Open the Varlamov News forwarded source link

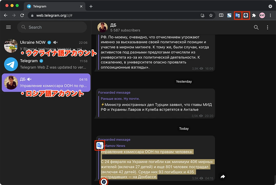pos(114,146)
